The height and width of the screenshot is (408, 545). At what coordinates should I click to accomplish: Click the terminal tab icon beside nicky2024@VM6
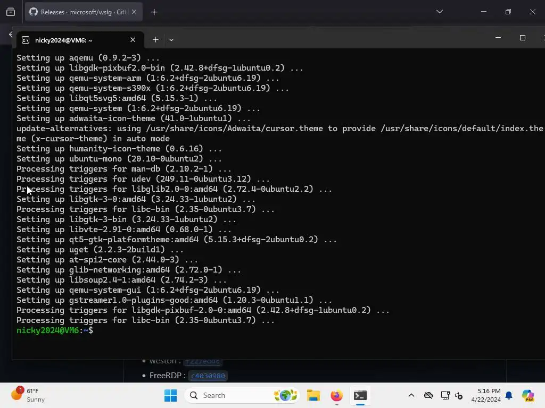pyautogui.click(x=26, y=40)
